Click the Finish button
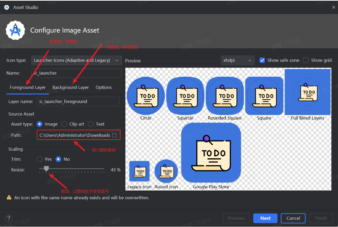The image size is (338, 227). click(x=321, y=218)
